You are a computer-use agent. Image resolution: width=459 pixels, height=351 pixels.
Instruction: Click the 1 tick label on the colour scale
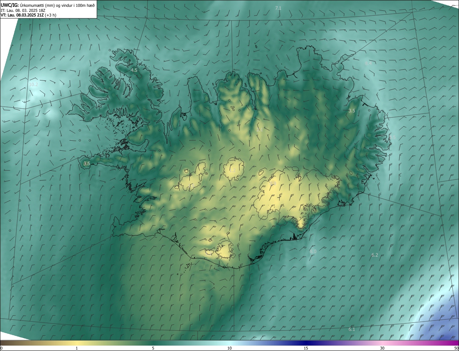click(x=77, y=348)
